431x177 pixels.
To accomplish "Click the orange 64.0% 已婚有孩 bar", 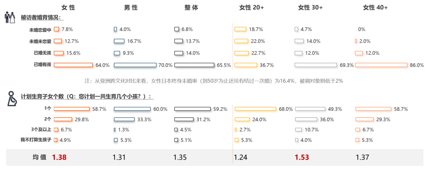I will [73, 65].
